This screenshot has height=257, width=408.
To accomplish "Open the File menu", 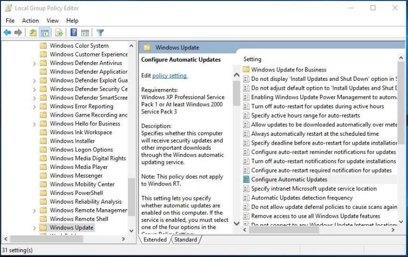I will click(x=10, y=21).
